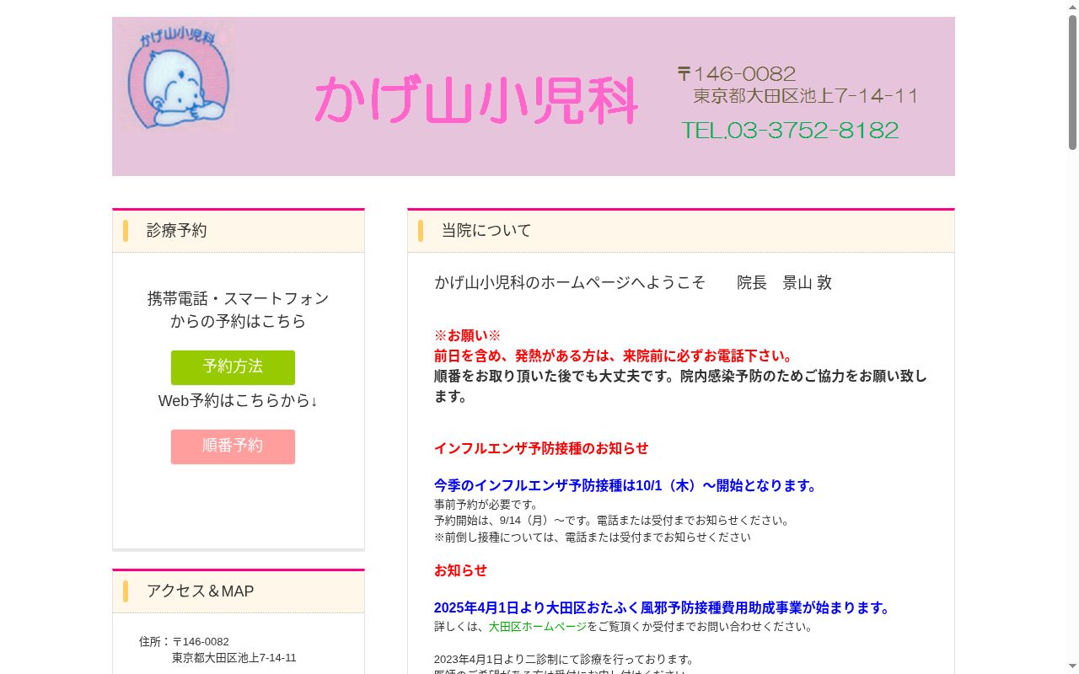1079x674 pixels.
Task: Click the red fever phone-call request line
Action: (614, 356)
